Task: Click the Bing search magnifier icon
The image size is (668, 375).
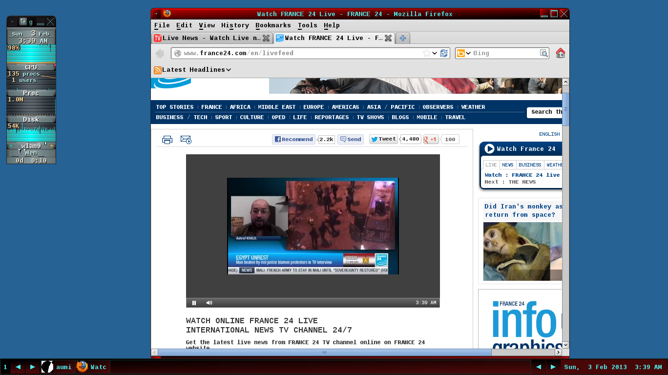Action: coord(543,53)
